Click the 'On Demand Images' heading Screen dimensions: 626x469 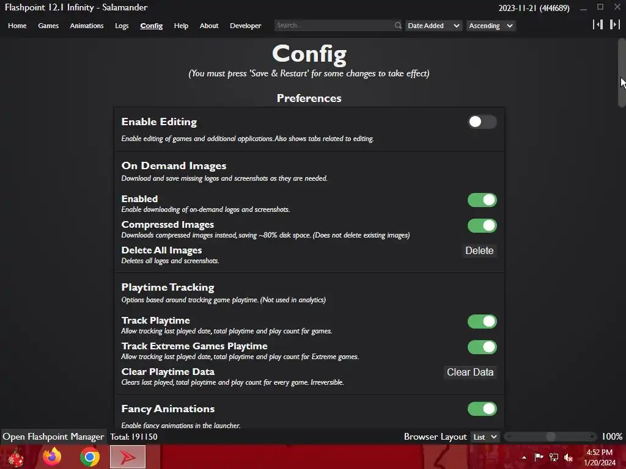174,165
